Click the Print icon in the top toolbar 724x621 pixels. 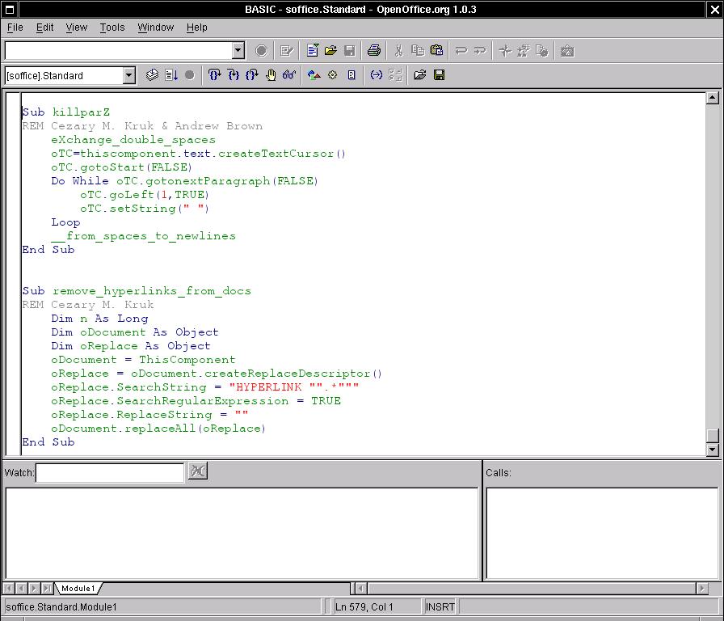coord(374,51)
